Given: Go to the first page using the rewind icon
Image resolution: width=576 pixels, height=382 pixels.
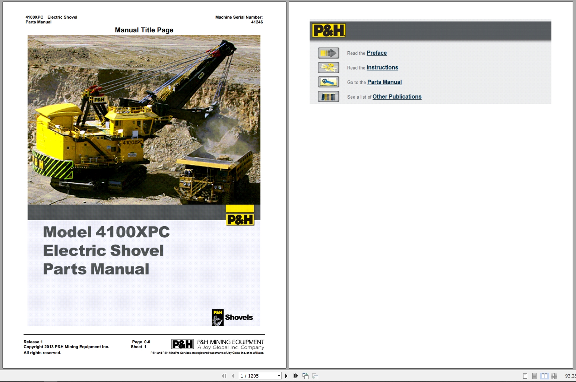Looking at the screenshot, I should [x=224, y=376].
